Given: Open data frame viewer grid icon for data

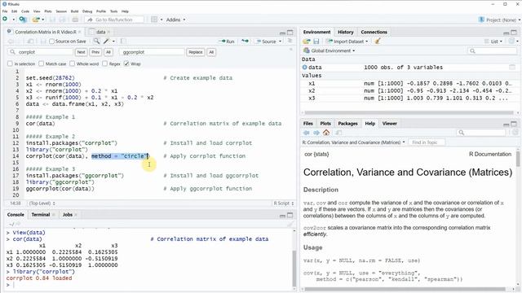Looking at the screenshot, I should coord(512,67).
